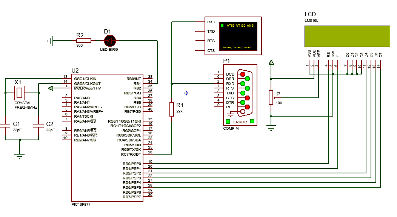Click the LED-BIRG value label
Screen dimensions: 397x217
coord(109,50)
